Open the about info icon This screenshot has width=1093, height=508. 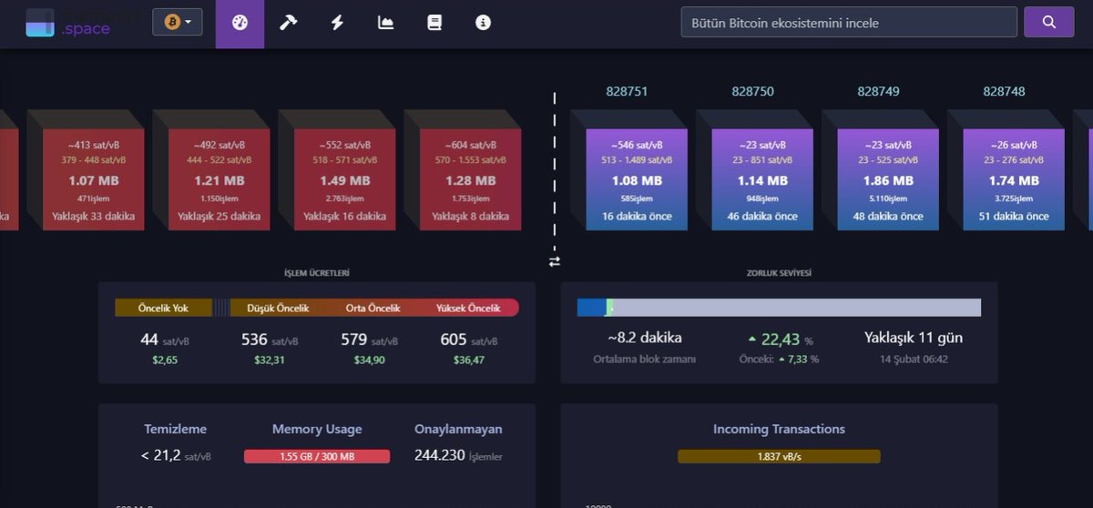483,23
